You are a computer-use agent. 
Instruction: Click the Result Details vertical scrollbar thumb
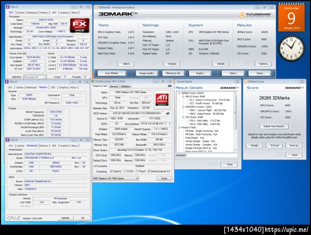click(235, 112)
